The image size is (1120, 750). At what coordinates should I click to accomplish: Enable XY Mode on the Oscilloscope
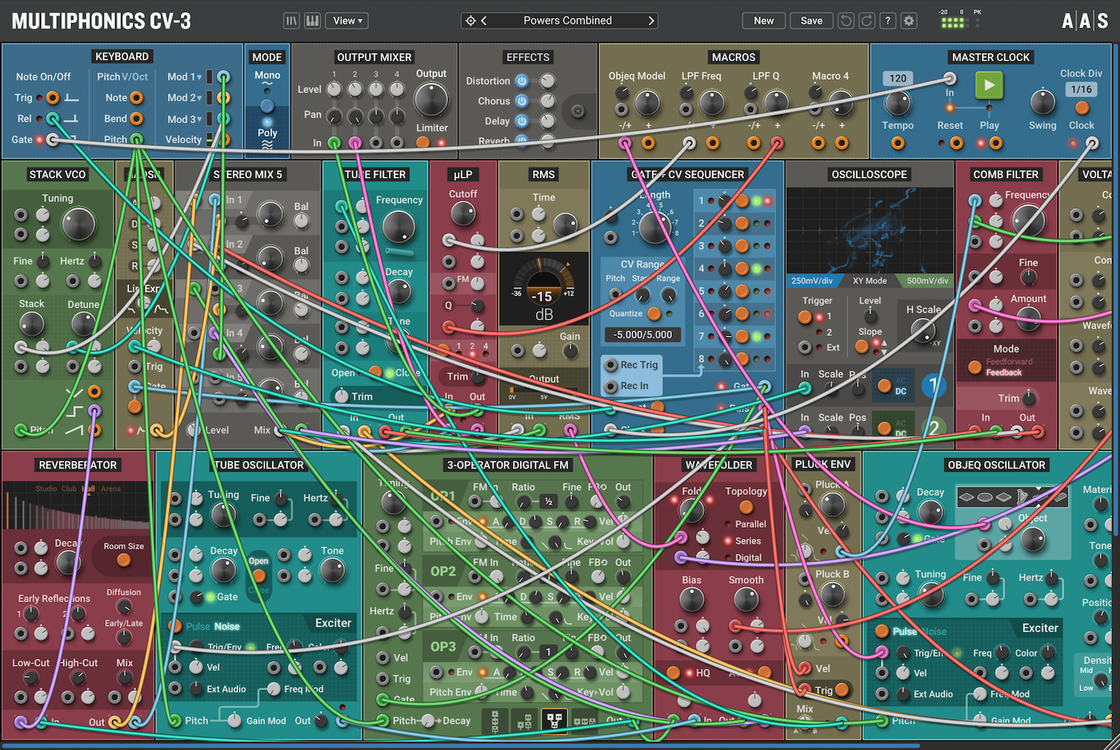(x=869, y=281)
